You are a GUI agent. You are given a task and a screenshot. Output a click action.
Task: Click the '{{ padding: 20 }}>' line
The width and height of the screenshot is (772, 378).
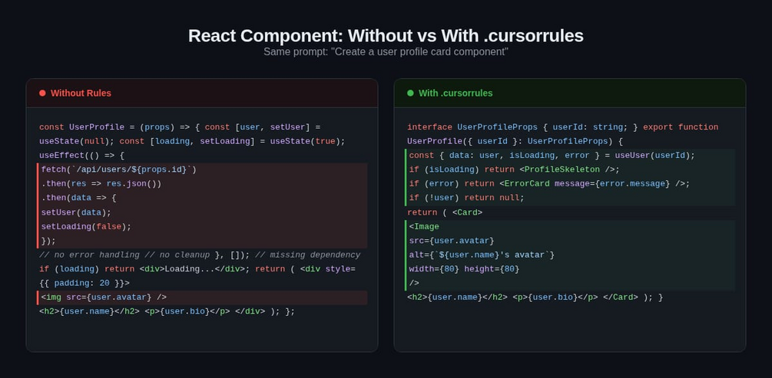pyautogui.click(x=84, y=284)
